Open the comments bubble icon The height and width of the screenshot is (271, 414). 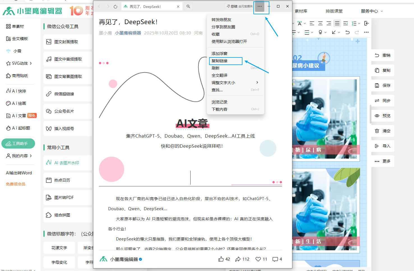coord(275,259)
